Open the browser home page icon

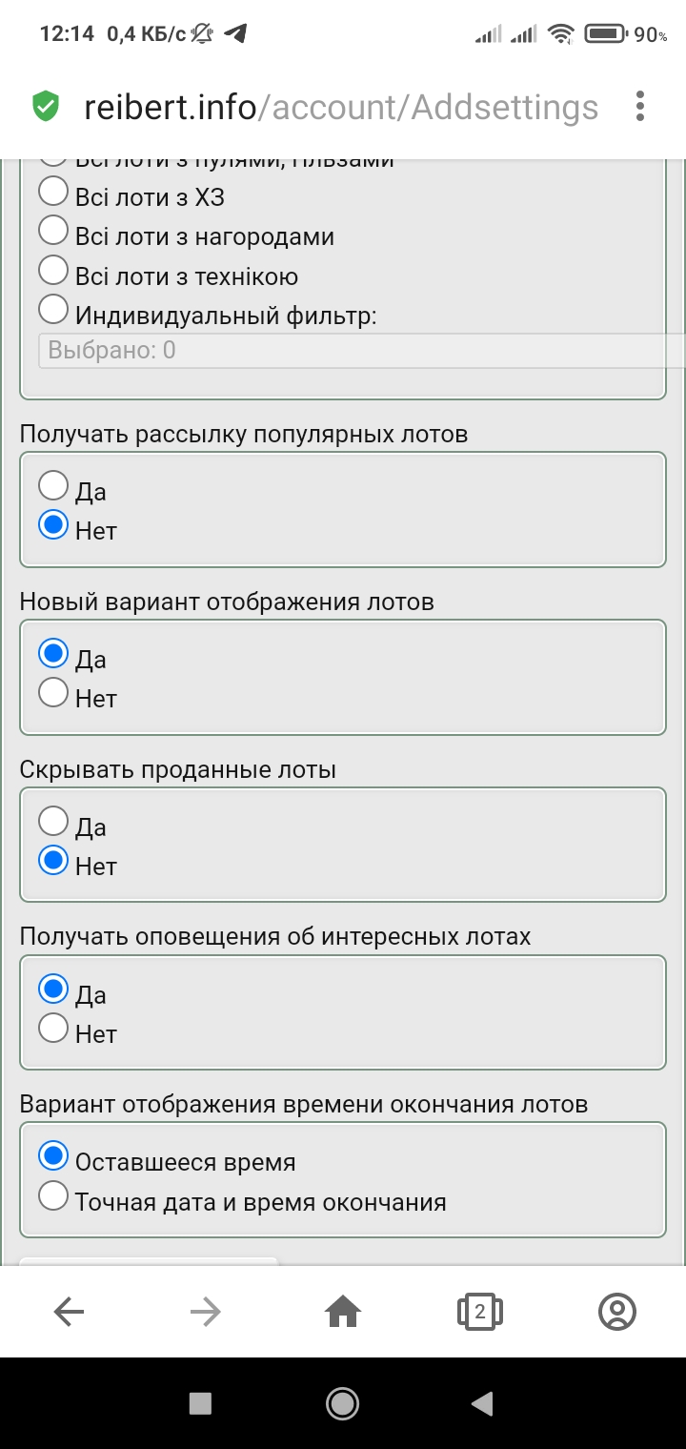[x=343, y=1313]
